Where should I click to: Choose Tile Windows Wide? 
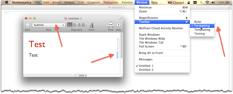click(x=162, y=39)
